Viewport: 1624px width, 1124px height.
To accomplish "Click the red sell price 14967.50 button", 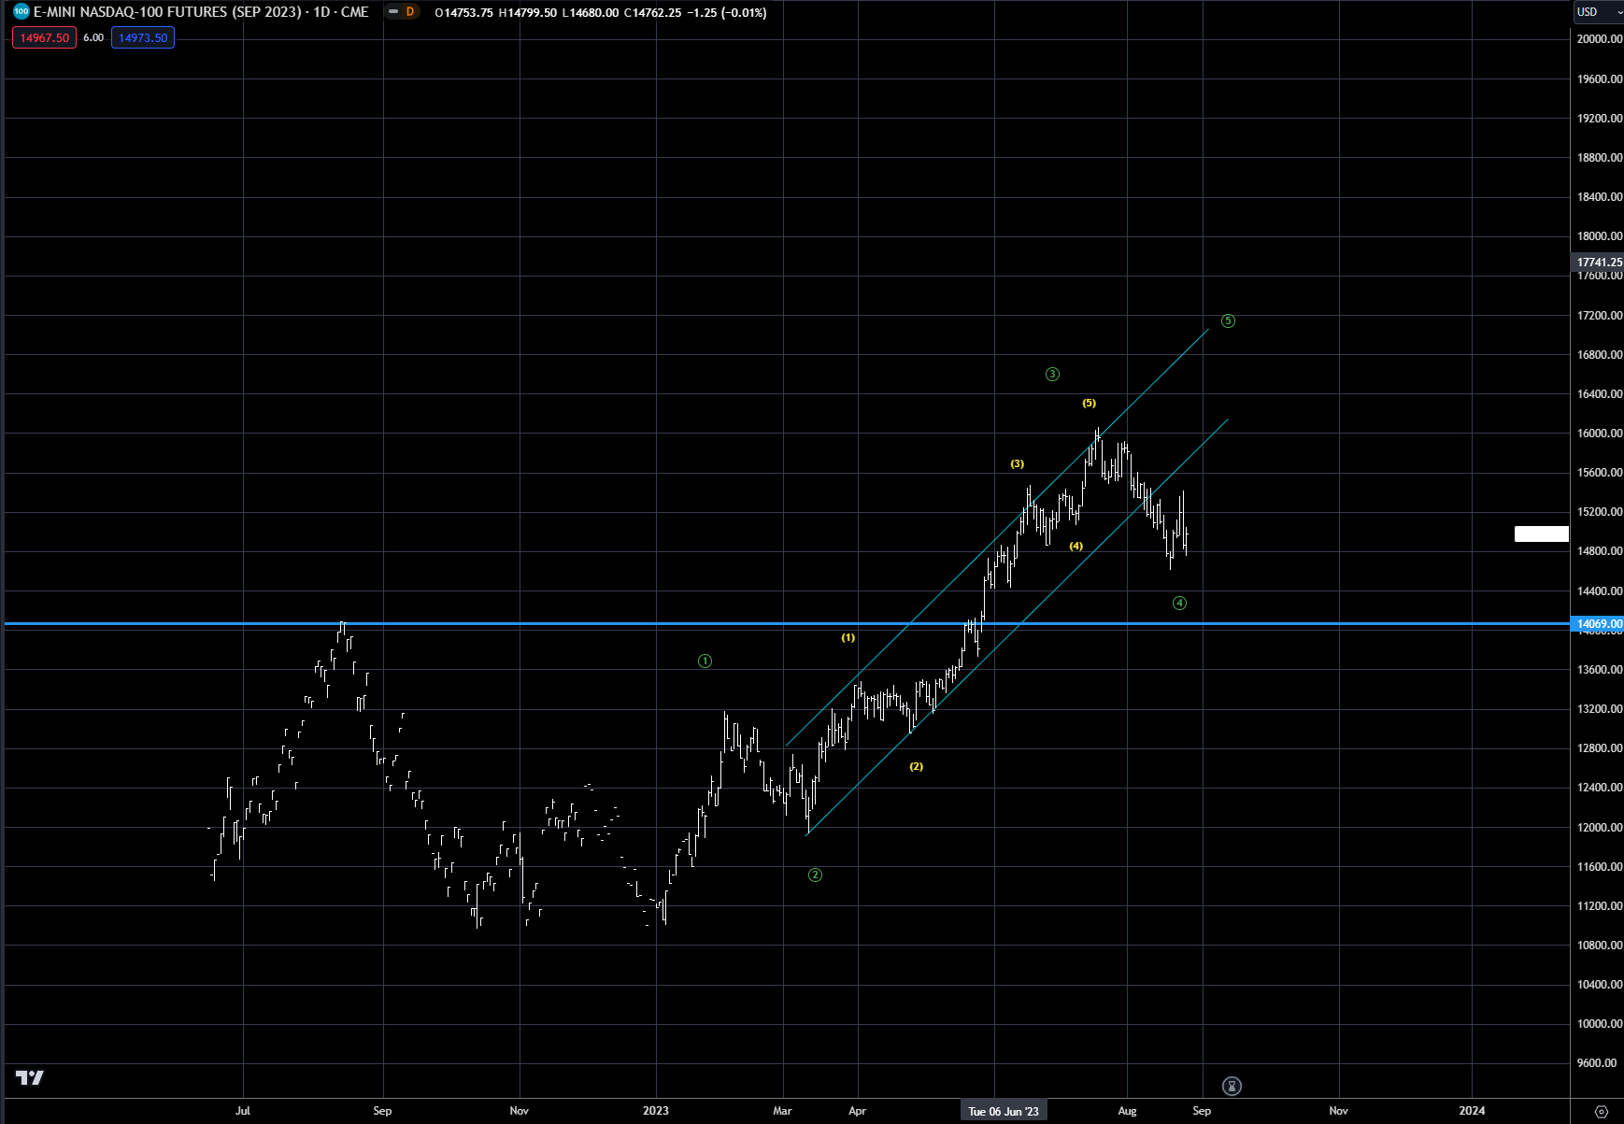I will (45, 38).
